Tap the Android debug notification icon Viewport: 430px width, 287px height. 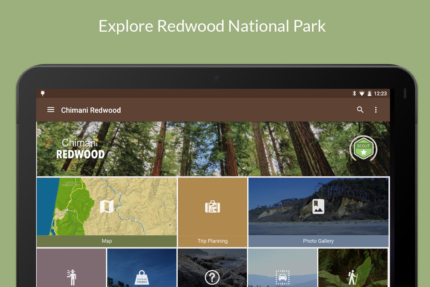[x=43, y=93]
